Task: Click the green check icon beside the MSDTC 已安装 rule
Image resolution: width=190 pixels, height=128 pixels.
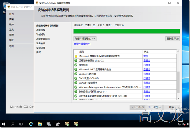Action: coord(76,96)
